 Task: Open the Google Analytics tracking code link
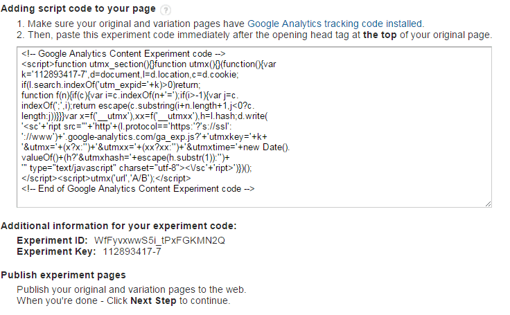point(335,24)
